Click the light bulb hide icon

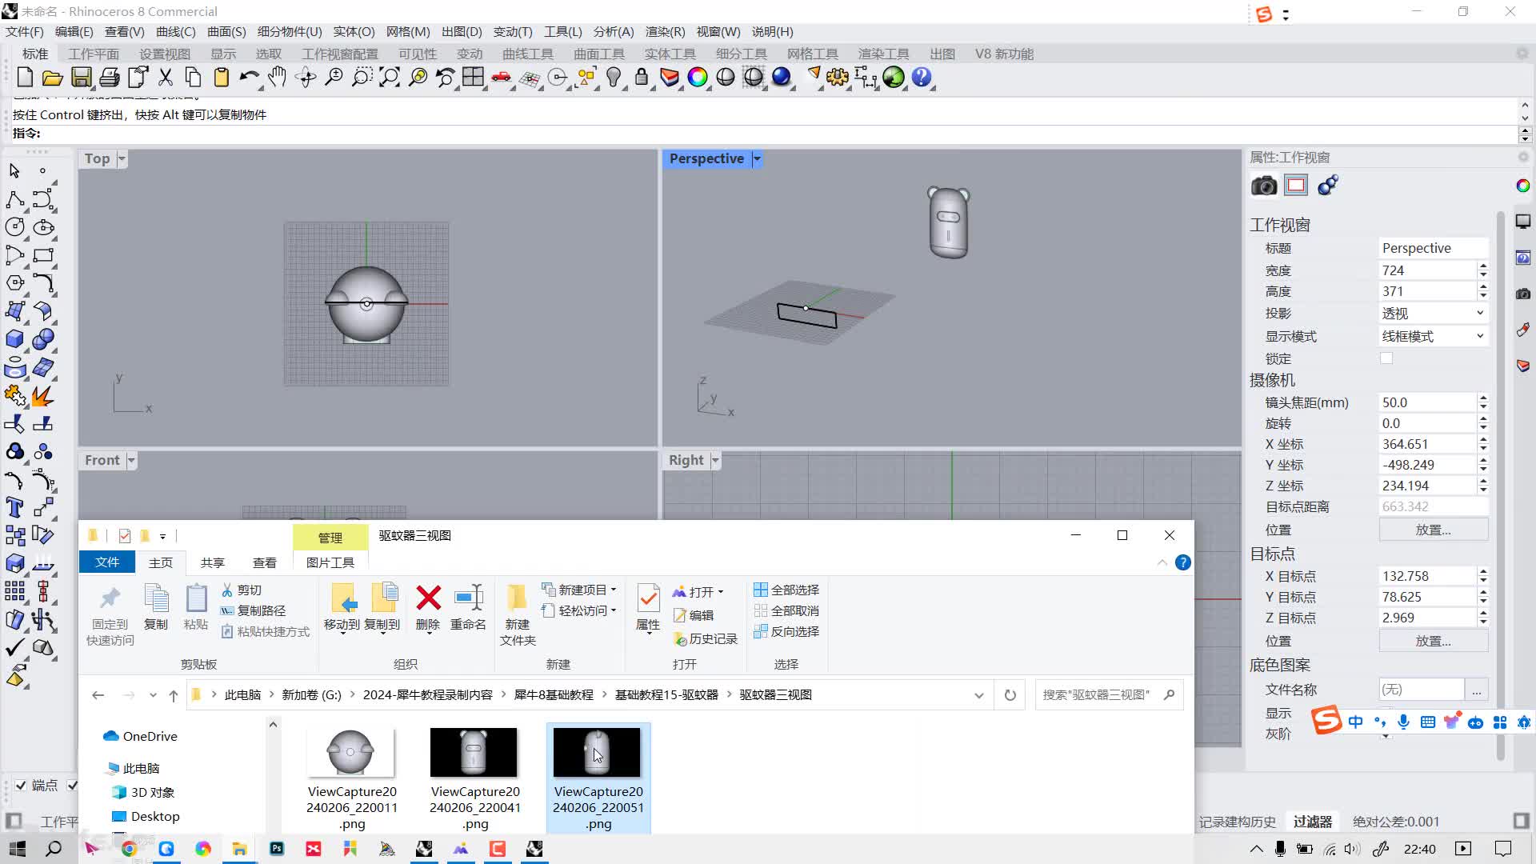click(614, 77)
